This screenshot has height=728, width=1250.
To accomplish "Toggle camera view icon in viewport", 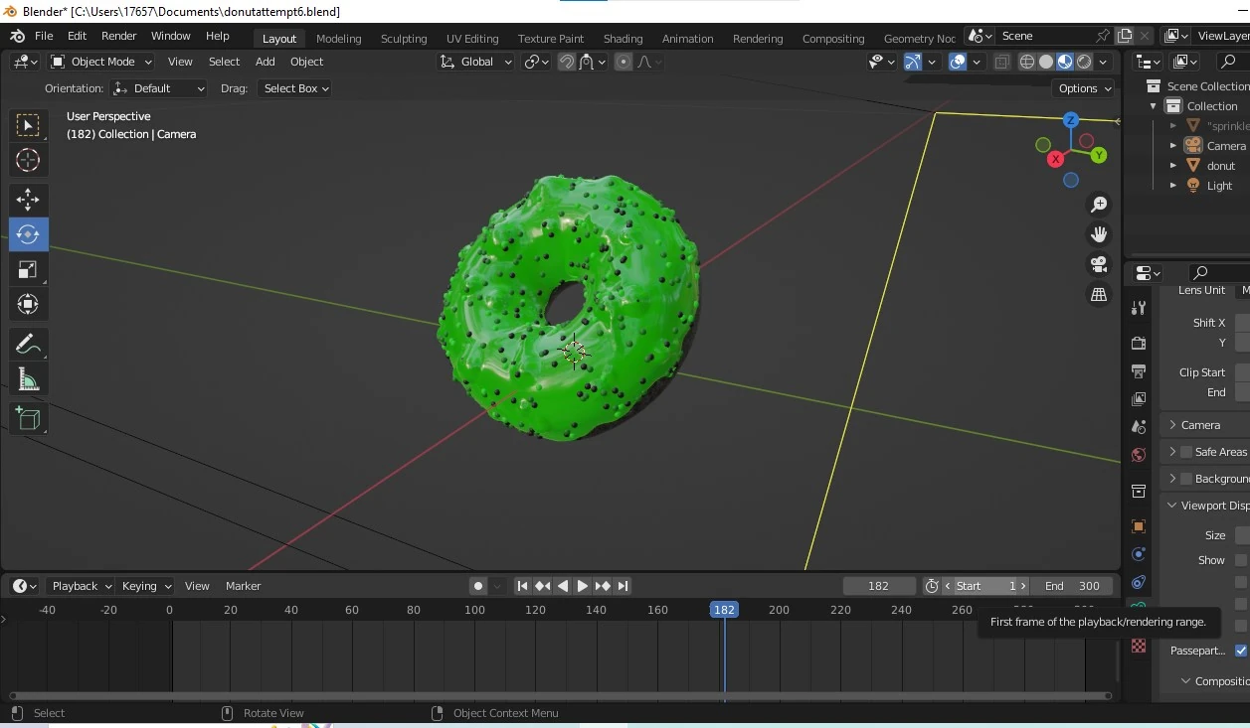I will 1099,264.
